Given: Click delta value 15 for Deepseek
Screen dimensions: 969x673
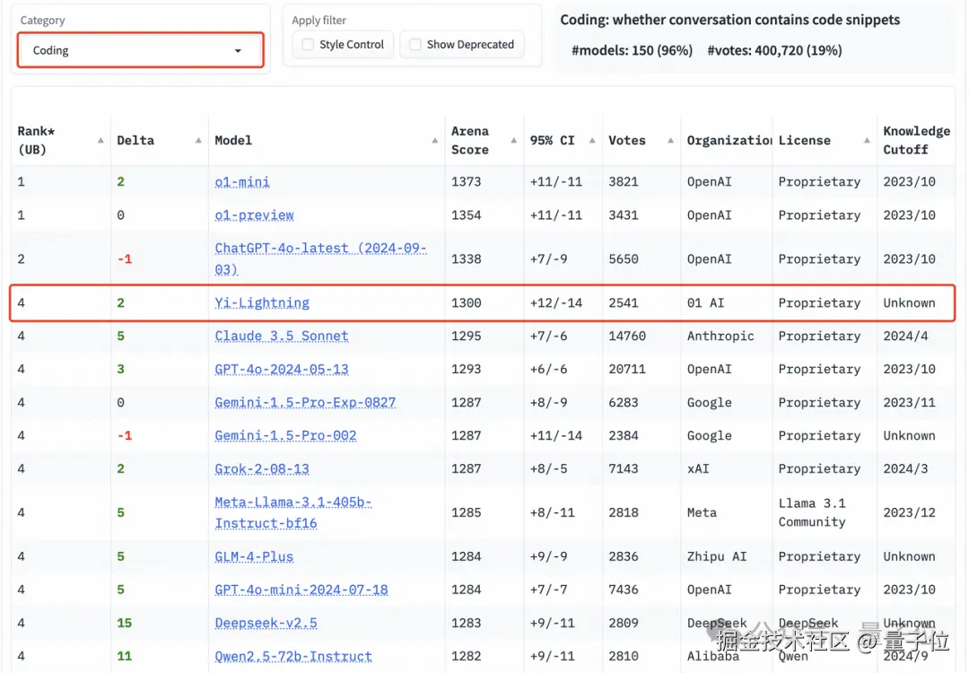Looking at the screenshot, I should tap(124, 623).
